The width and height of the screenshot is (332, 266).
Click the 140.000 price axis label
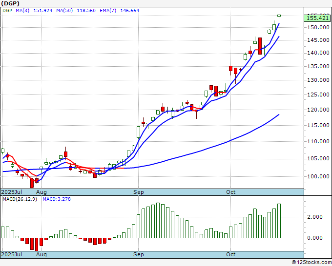pyautogui.click(x=318, y=53)
